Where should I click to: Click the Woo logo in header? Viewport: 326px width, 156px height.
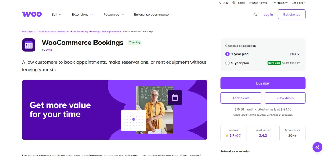pos(32,14)
